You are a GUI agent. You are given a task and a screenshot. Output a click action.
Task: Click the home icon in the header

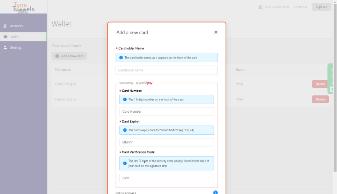click(x=261, y=7)
